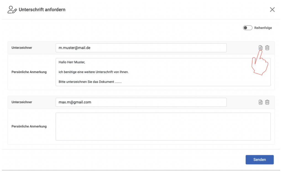Click the empty personal note box for max.m
This screenshot has height=172, width=283.
pyautogui.click(x=163, y=127)
